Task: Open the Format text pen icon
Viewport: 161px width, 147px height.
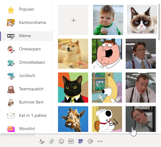Action: [x=42, y=141]
